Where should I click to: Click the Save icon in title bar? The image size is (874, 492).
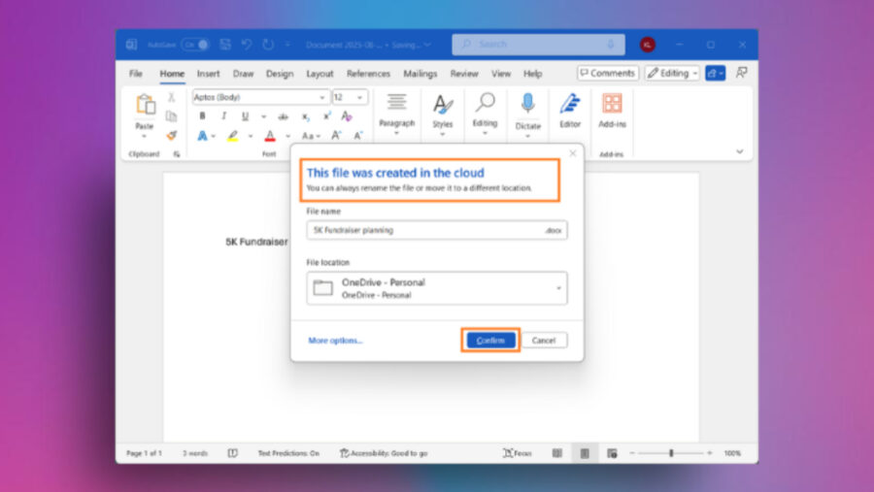pos(225,45)
